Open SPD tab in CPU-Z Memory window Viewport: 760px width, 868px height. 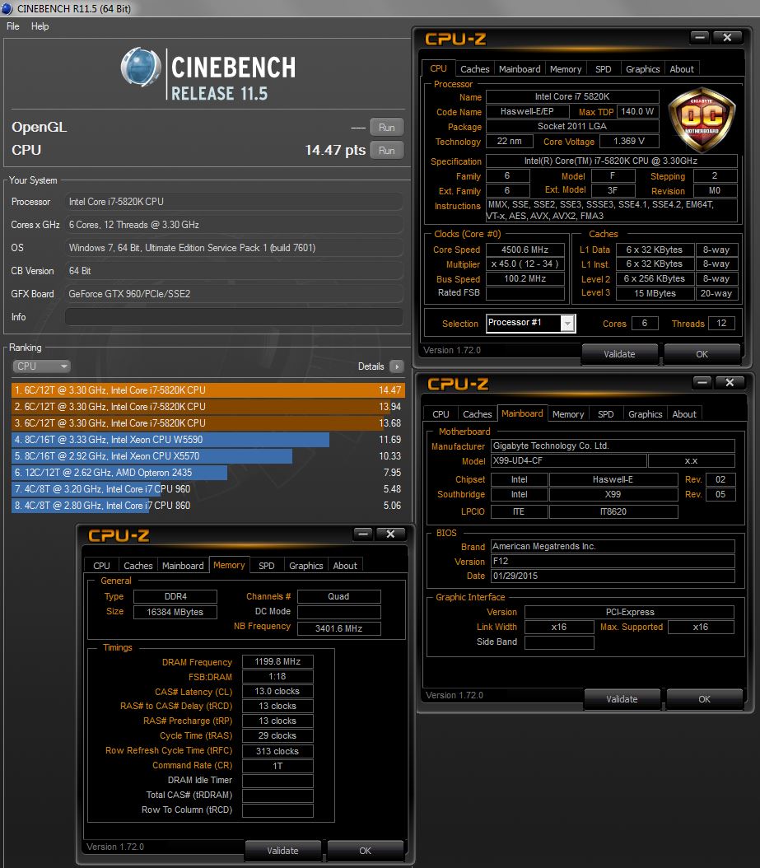click(266, 566)
